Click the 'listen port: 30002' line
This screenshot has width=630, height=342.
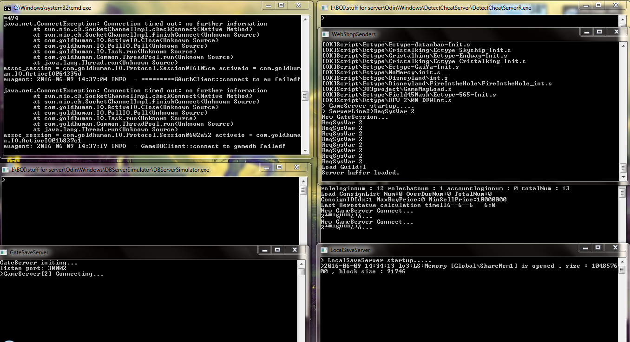click(x=33, y=268)
